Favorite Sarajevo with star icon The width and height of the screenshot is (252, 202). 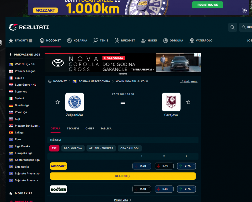188,102
